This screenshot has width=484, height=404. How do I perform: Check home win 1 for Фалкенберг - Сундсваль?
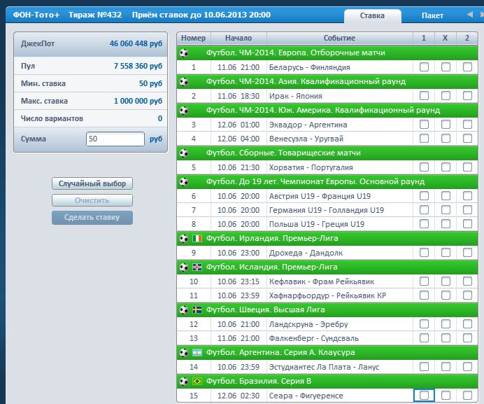pyautogui.click(x=424, y=338)
